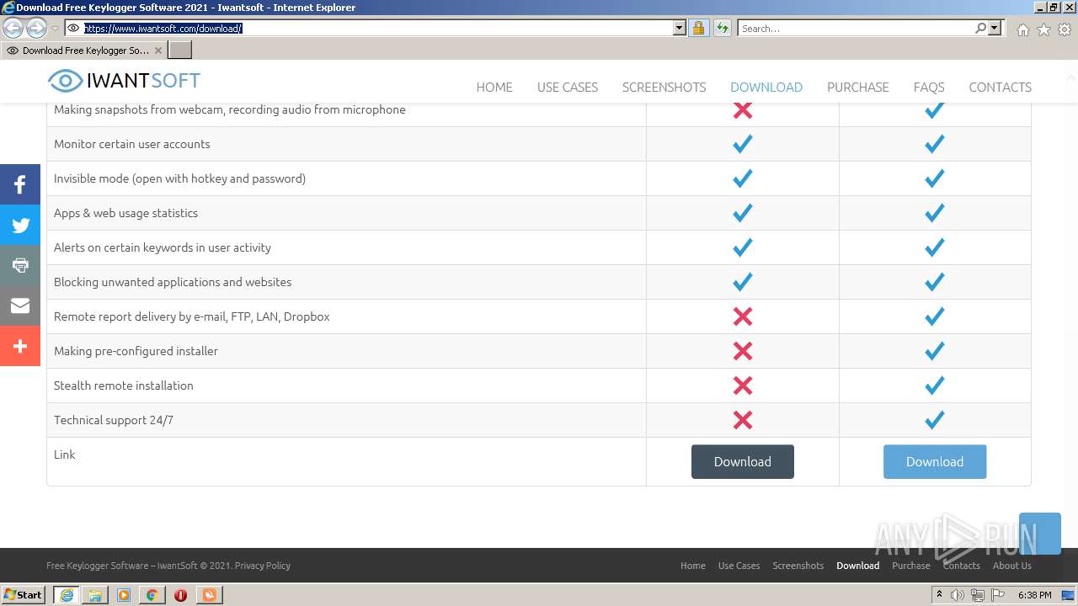Close the Download Free Keylogger tab
Screen dimensions: 1078x606
click(x=157, y=50)
